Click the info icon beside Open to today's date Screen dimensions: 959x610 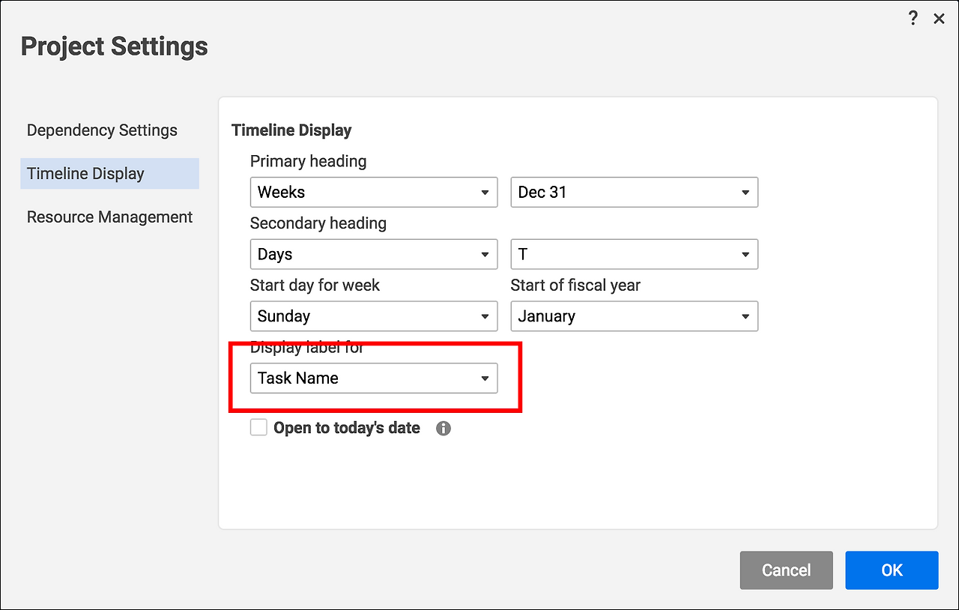pyautogui.click(x=444, y=429)
